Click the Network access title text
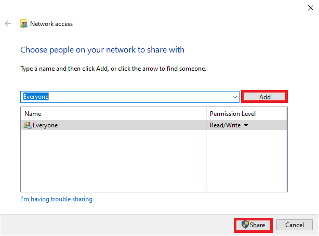Image resolution: width=319 pixels, height=236 pixels. [x=51, y=24]
